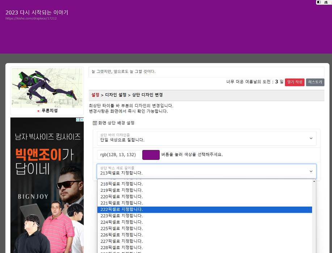Click the 설정 breadcrumb link

pyautogui.click(x=95, y=95)
